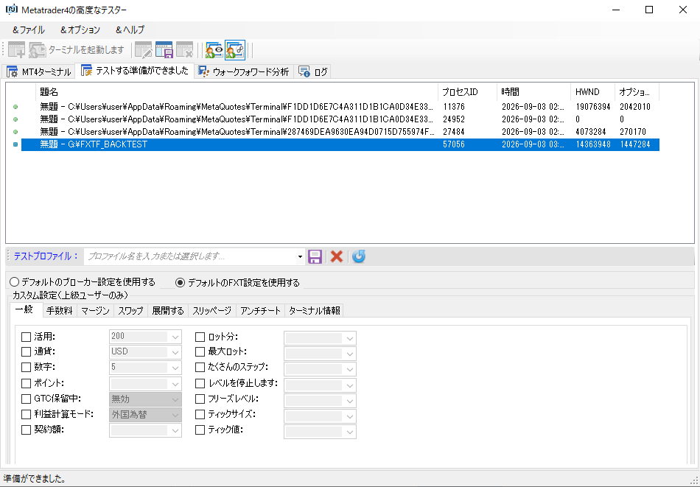Delete profile with the red X icon
700x487 pixels.
[x=337, y=256]
